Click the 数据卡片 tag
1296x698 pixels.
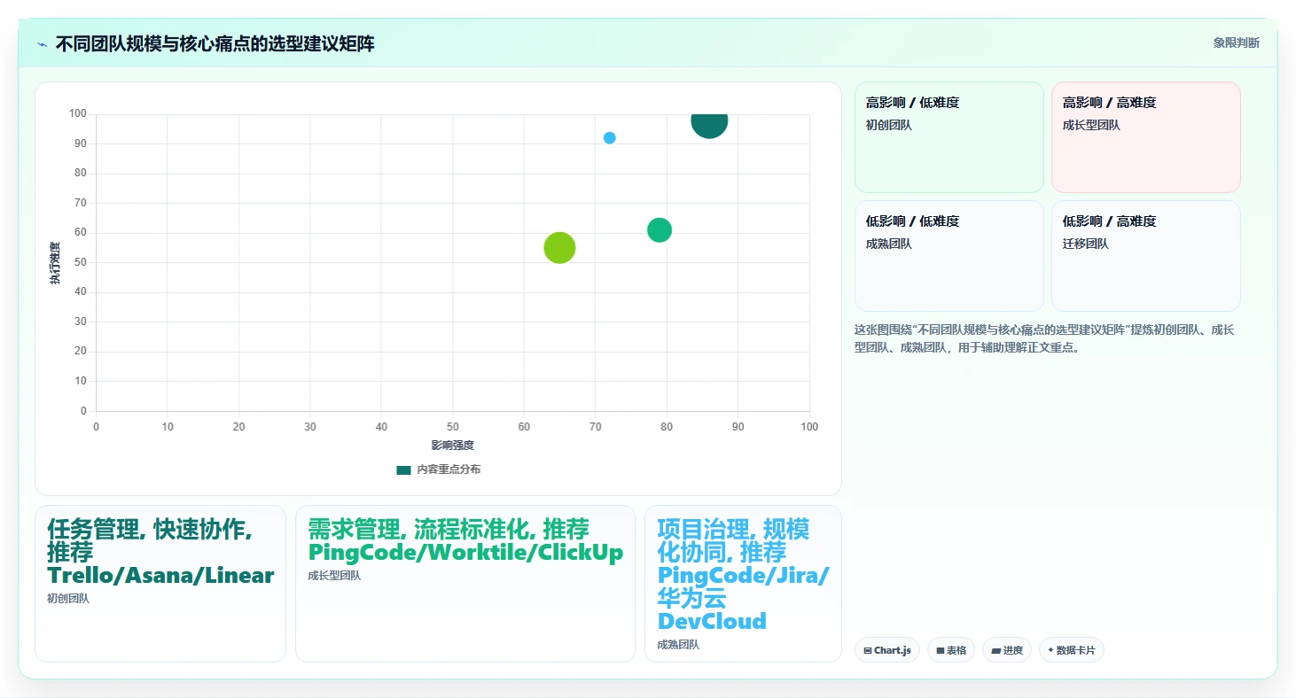1072,650
